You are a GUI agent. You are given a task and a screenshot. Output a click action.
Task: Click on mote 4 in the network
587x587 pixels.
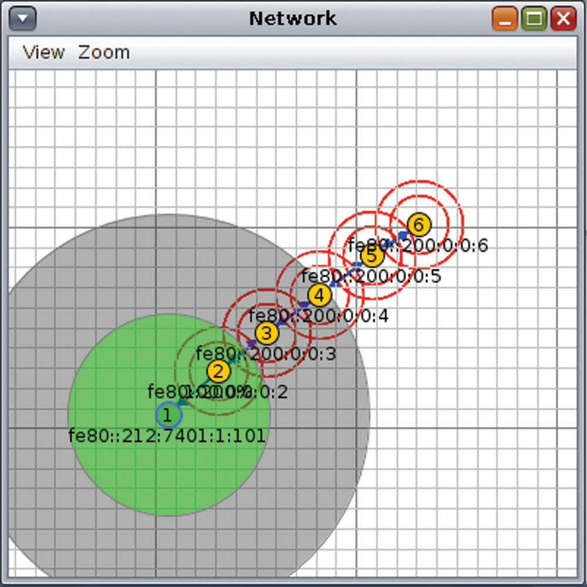(x=319, y=295)
